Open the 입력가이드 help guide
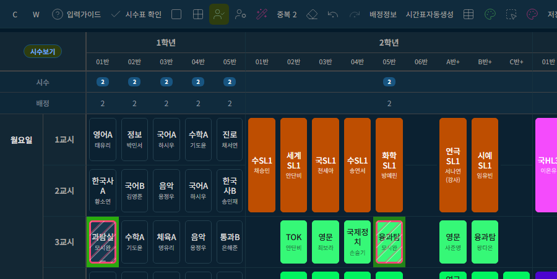 [x=76, y=15]
